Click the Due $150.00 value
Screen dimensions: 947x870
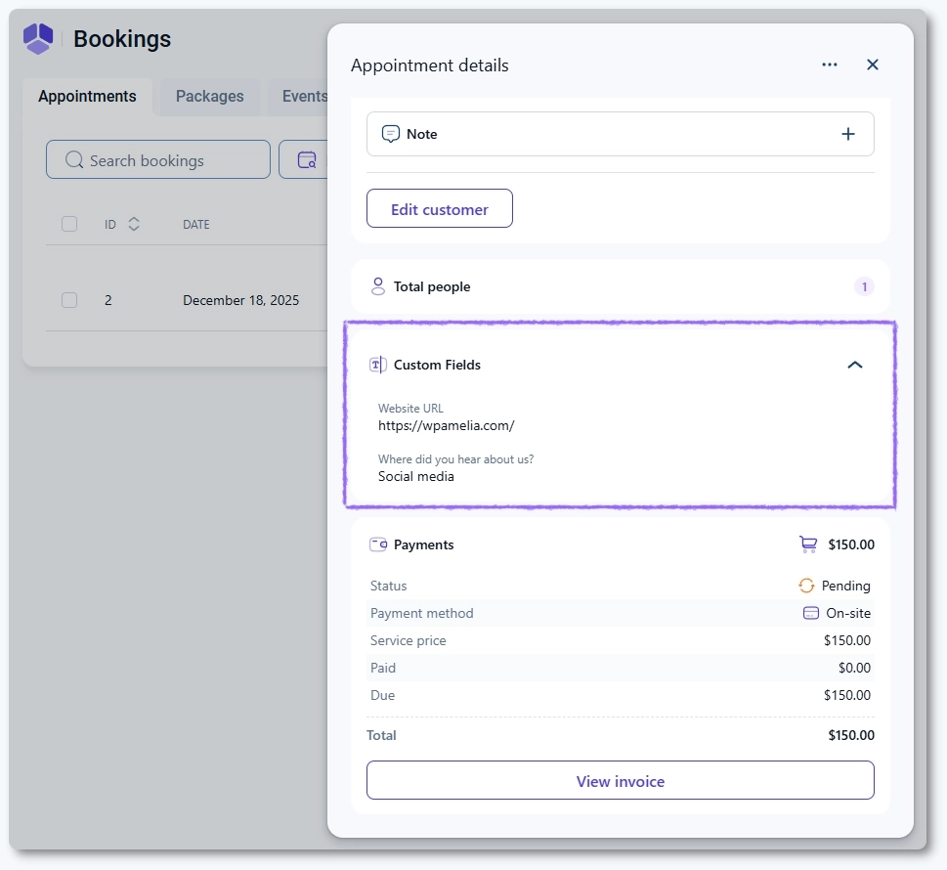[847, 695]
